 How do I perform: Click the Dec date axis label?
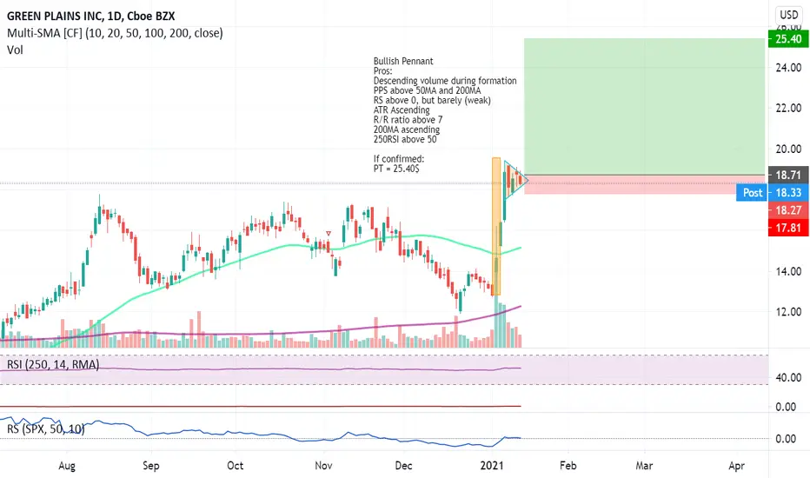403,466
